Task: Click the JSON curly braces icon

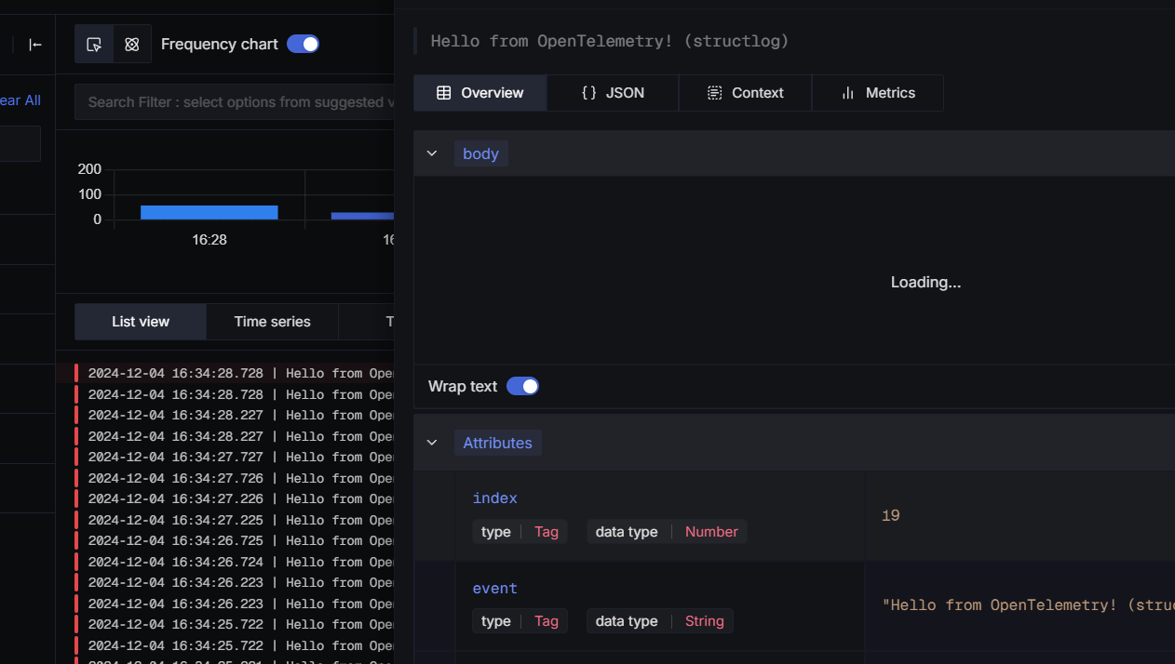Action: [588, 93]
